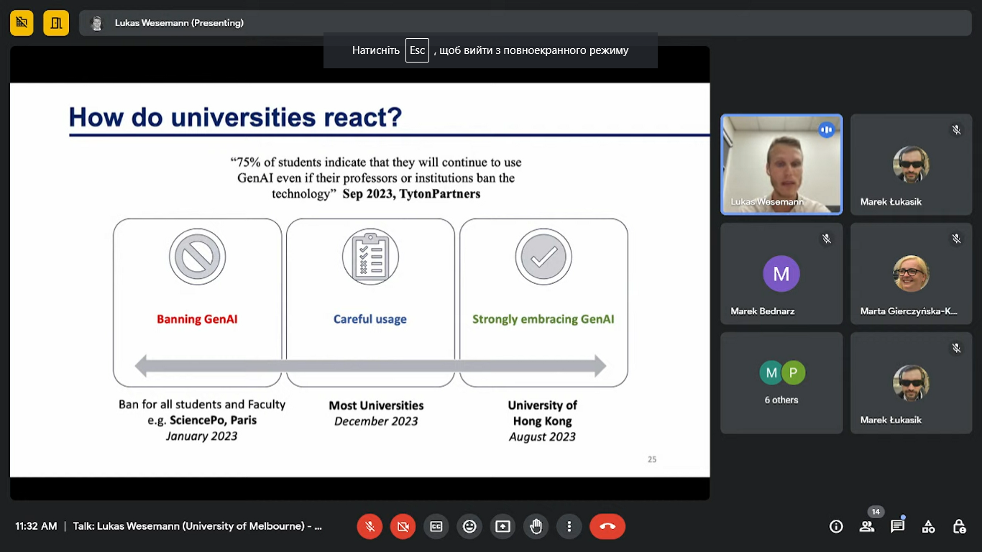Click the Lukas Wesemann (Presenting) bar
The image size is (982, 552).
click(x=178, y=23)
